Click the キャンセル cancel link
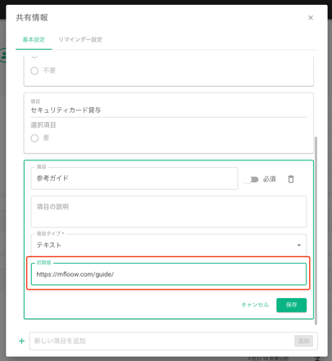 click(255, 305)
